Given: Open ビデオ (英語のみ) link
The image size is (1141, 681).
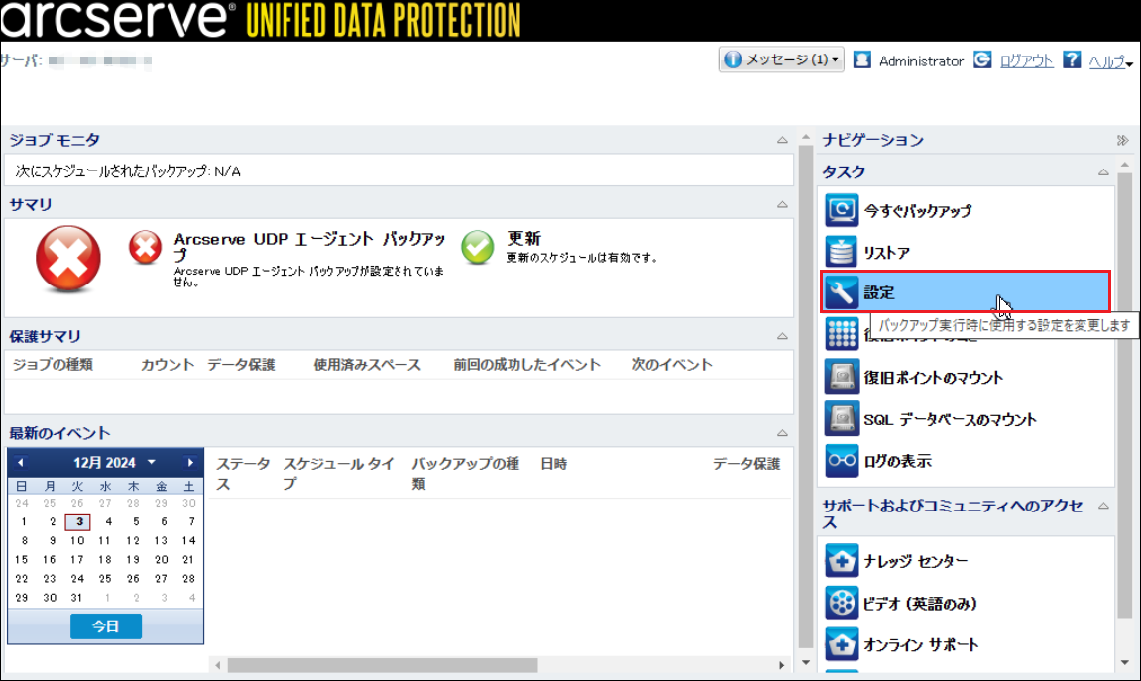Looking at the screenshot, I should tap(920, 603).
